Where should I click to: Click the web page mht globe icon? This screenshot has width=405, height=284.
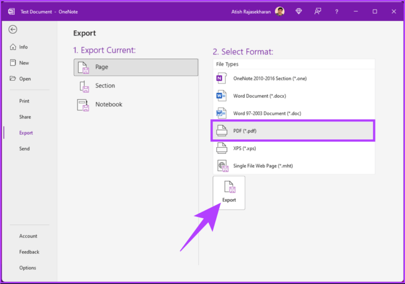point(223,166)
